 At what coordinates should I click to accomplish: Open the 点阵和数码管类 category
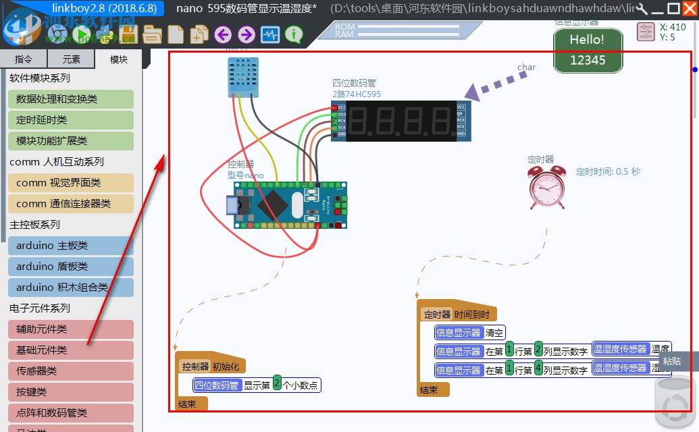[70, 412]
